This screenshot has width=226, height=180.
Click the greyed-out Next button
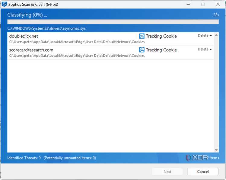(167, 172)
